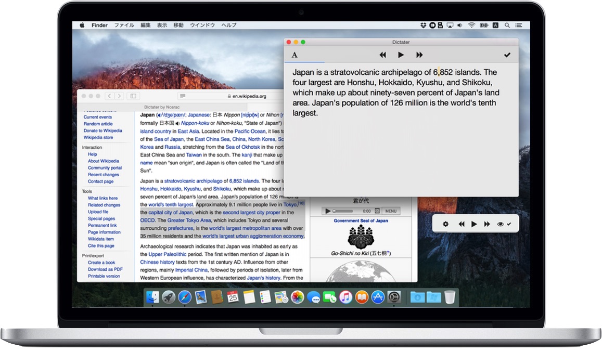602x352 pixels.
Task: Toggle the eye icon in the mini player
Action: [x=500, y=224]
